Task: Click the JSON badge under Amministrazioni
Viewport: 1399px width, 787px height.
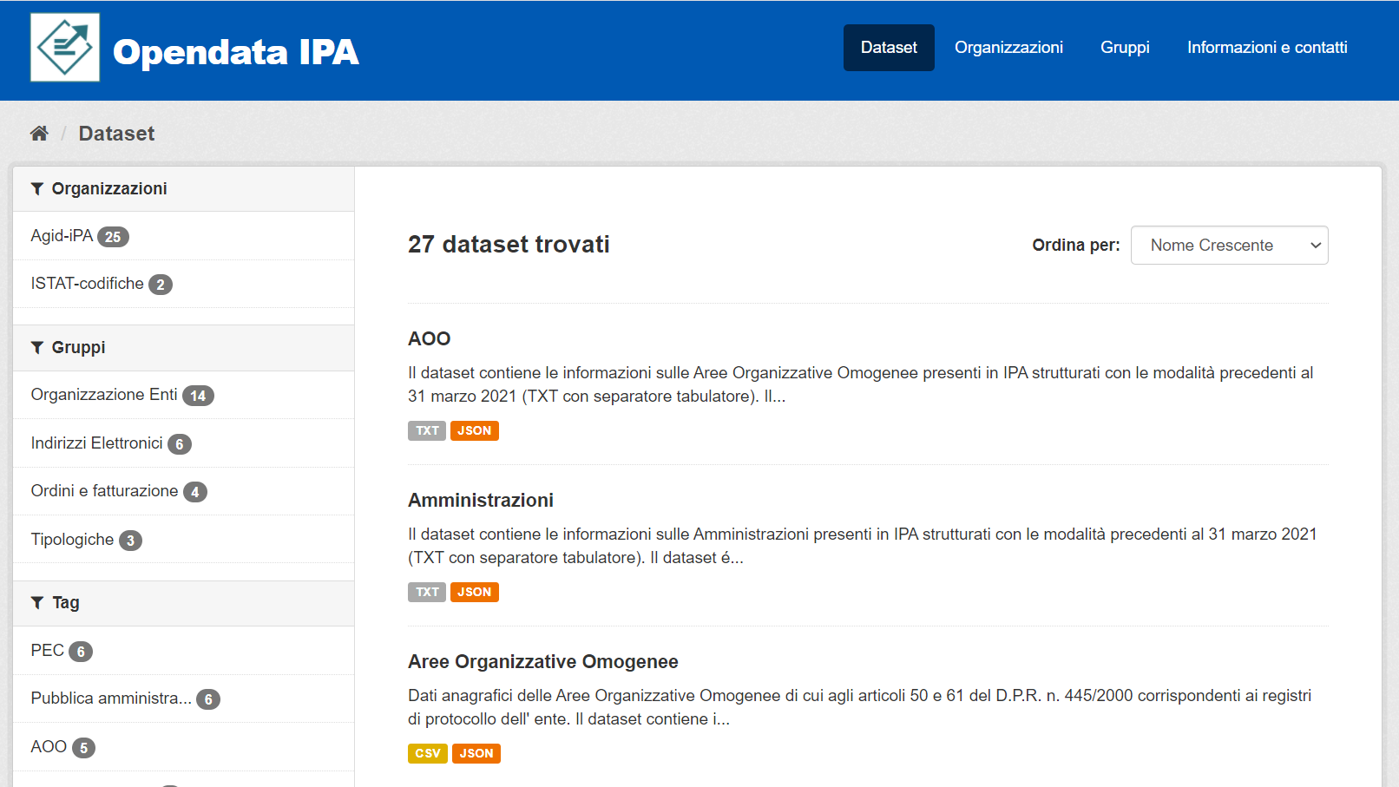Action: [x=475, y=592]
